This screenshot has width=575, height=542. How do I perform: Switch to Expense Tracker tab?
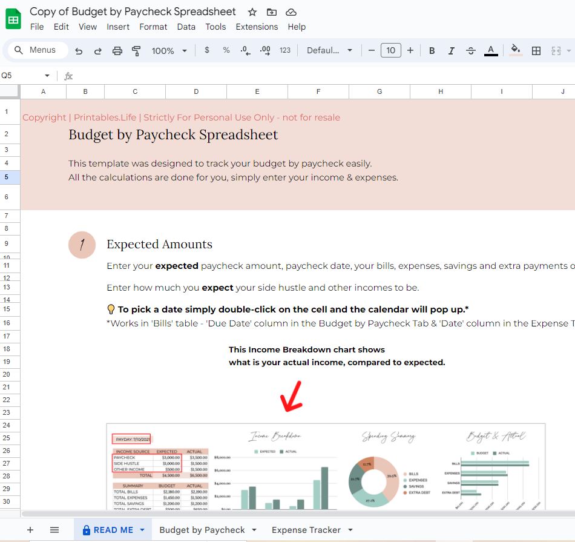(306, 530)
